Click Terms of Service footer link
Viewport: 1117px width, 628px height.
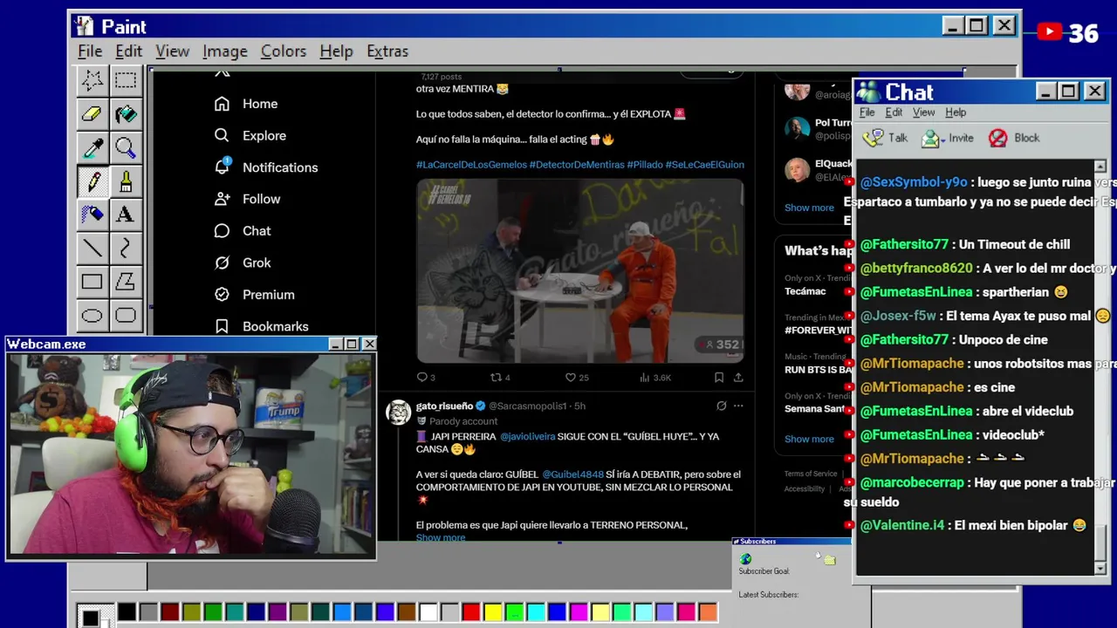[811, 474]
